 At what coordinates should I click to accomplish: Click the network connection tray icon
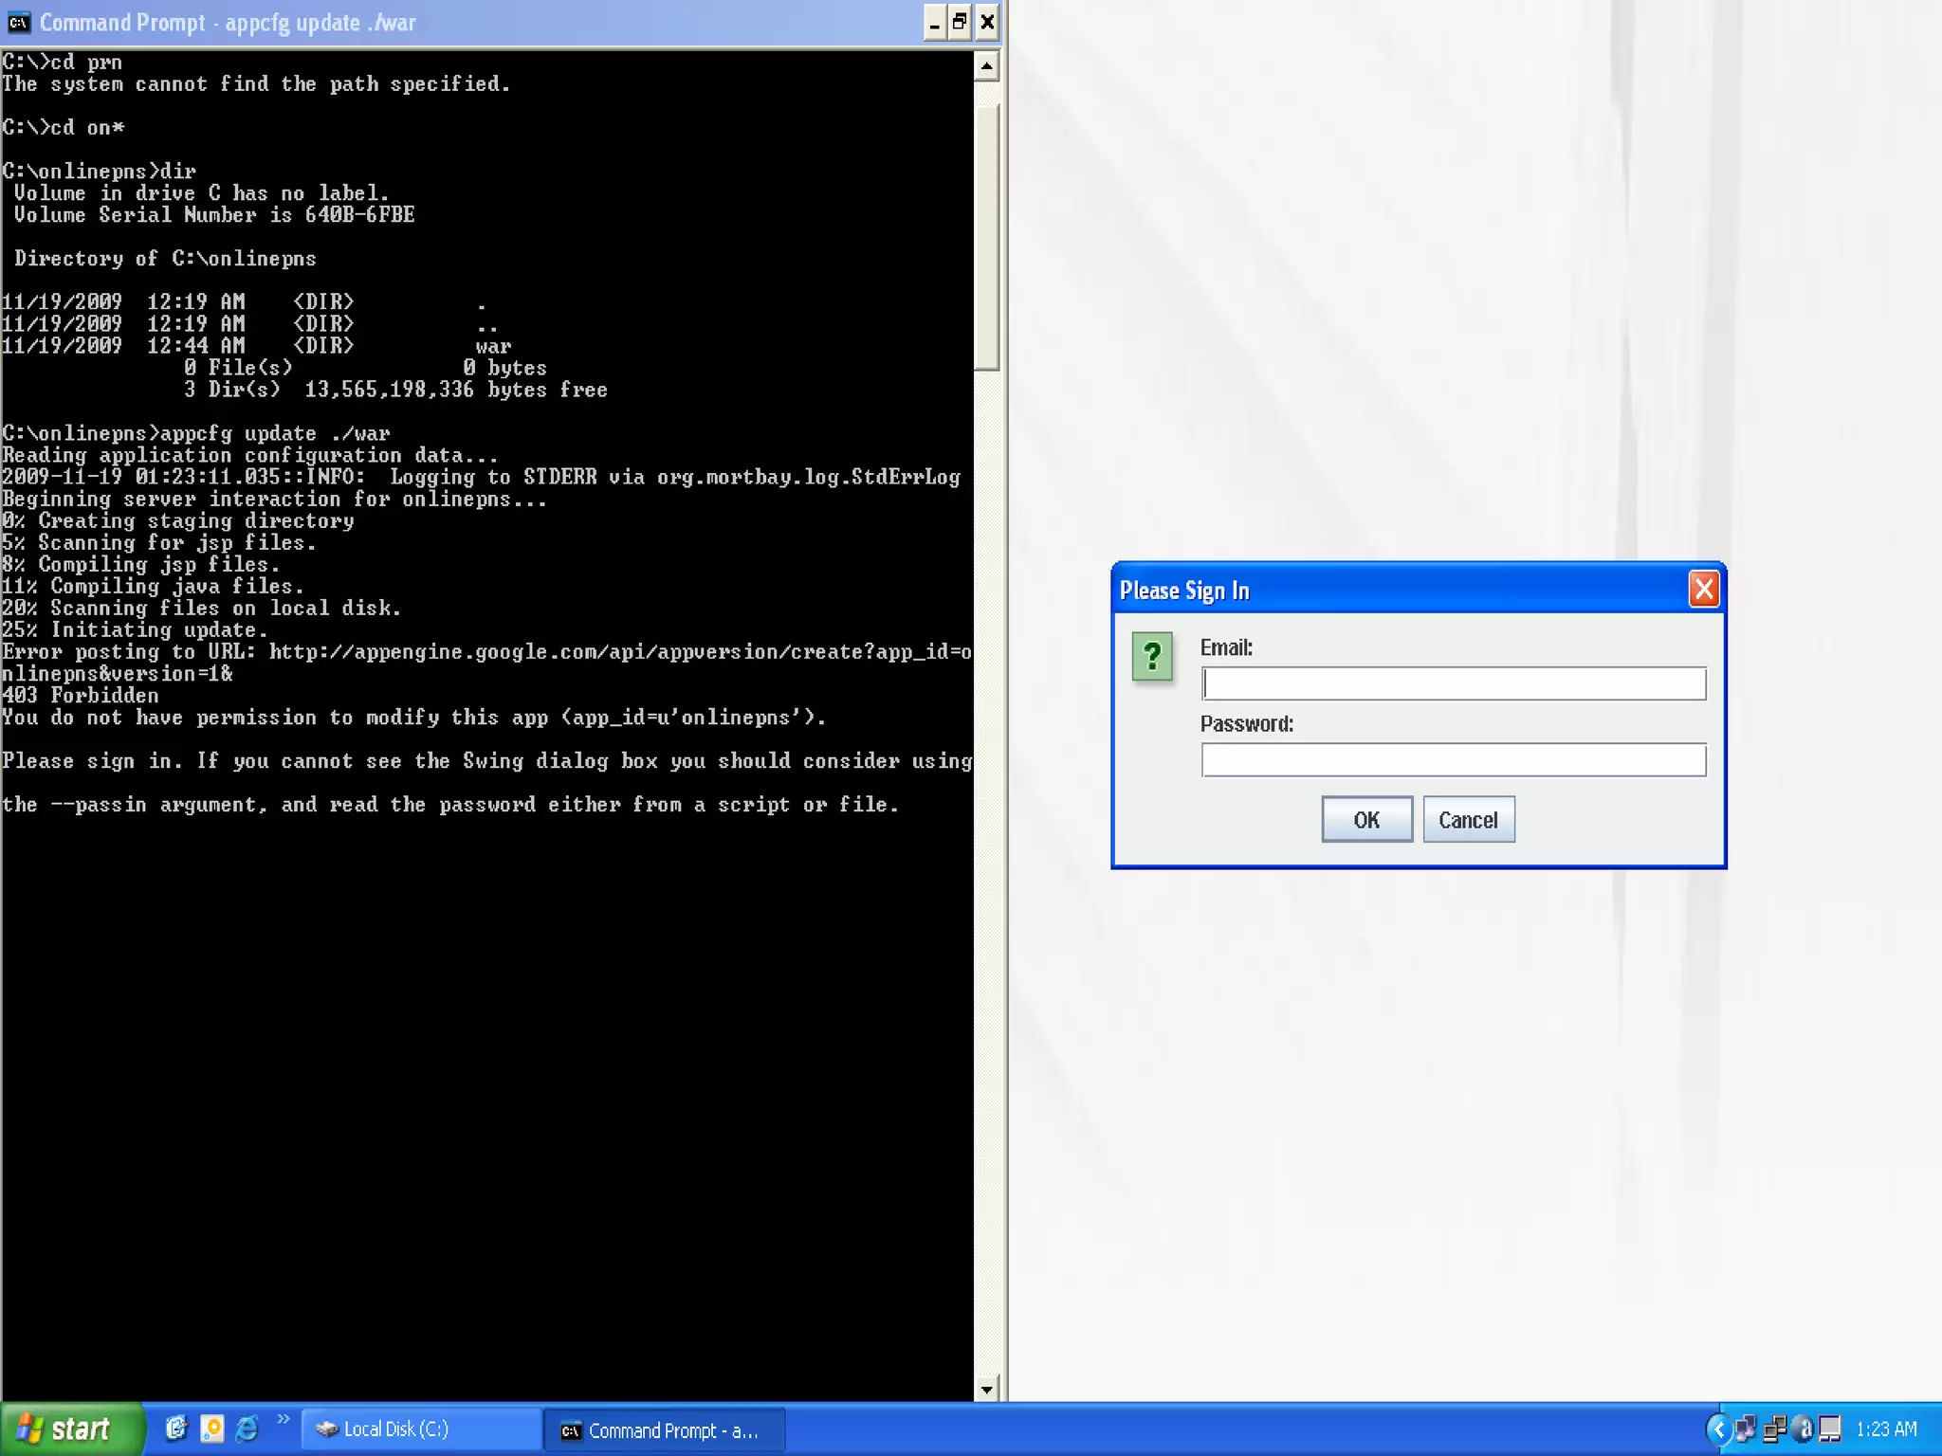pos(1774,1429)
